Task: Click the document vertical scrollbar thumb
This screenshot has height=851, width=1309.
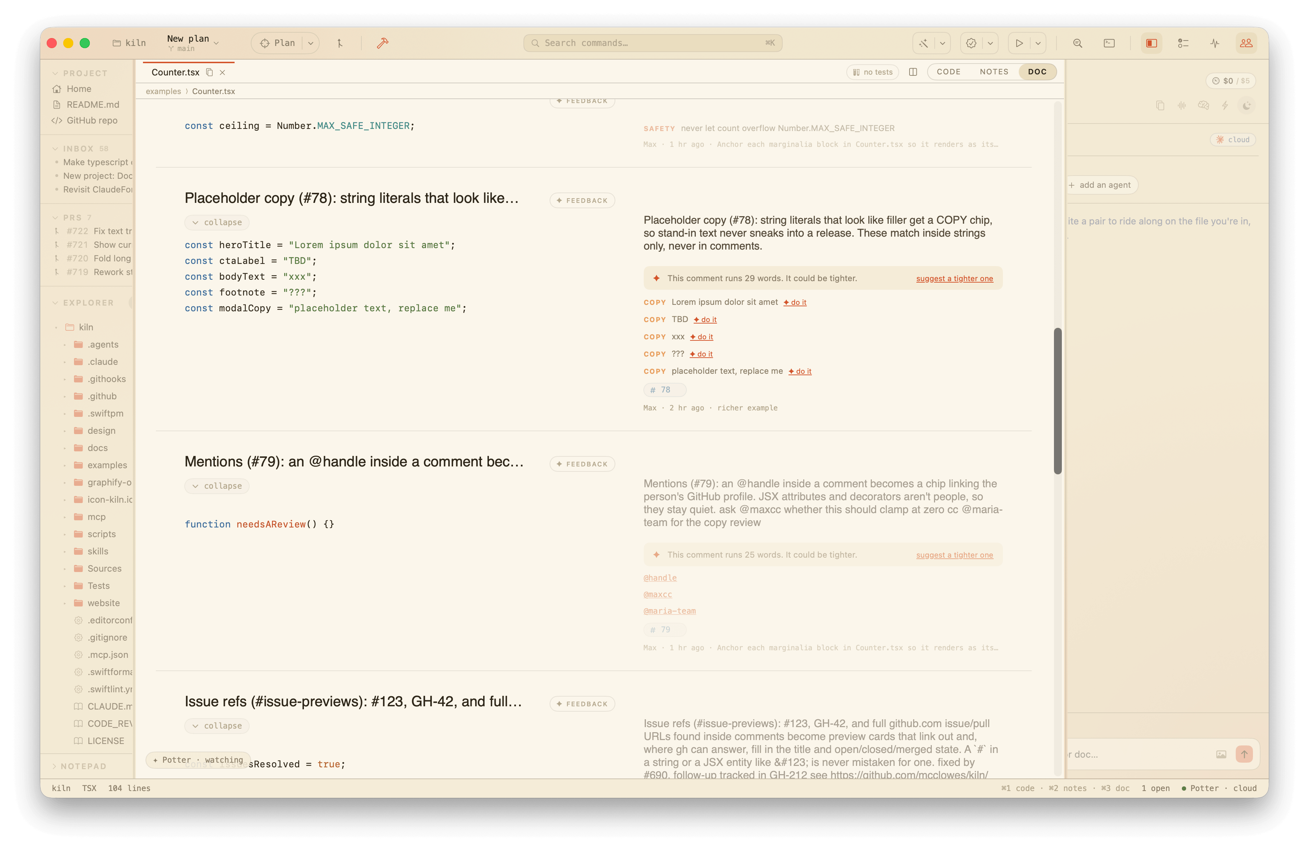Action: pos(1057,401)
